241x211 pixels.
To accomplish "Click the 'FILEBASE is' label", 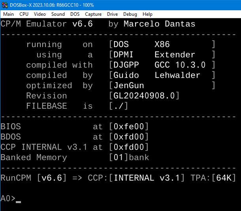I will (60, 106).
